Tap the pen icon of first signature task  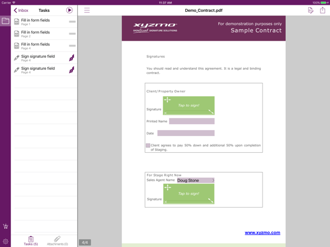tap(72, 58)
